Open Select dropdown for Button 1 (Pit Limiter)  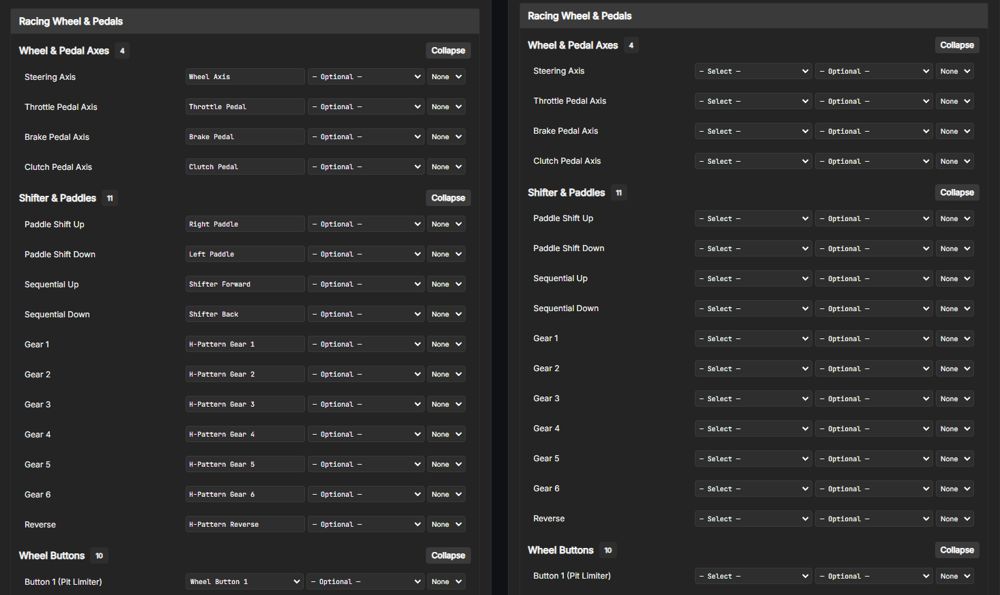754,576
